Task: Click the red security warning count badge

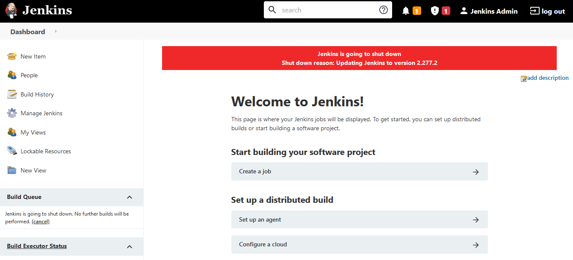Action: click(446, 11)
